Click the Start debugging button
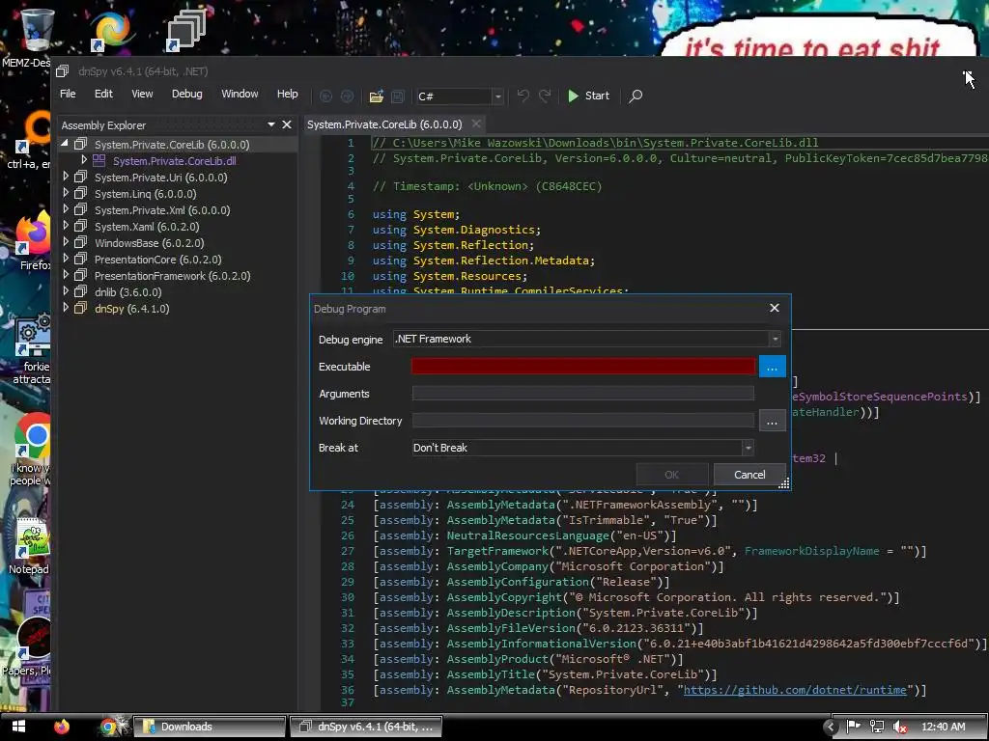The image size is (989, 741). pyautogui.click(x=588, y=96)
